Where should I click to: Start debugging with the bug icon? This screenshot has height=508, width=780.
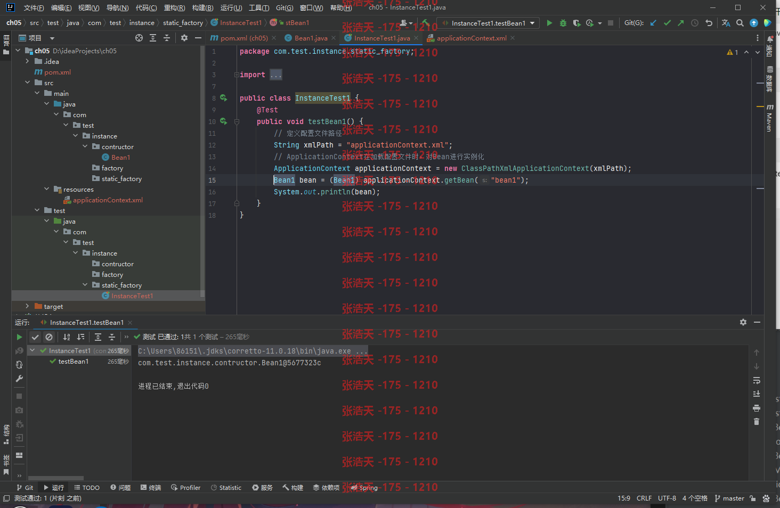click(563, 23)
